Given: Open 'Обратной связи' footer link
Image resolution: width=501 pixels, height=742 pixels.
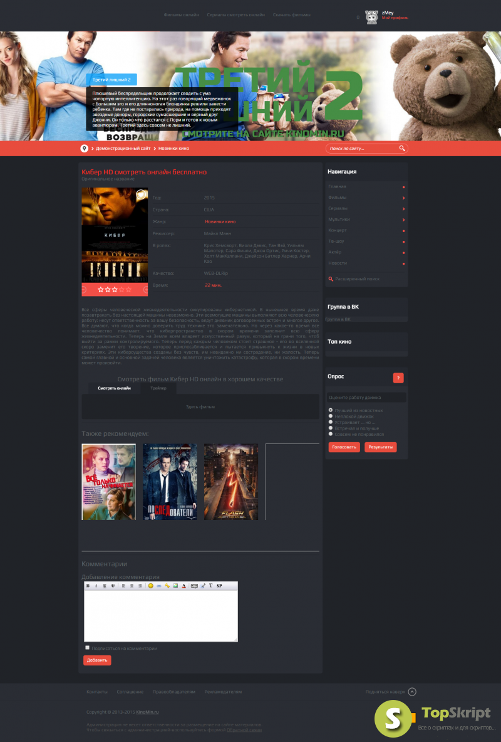Looking at the screenshot, I should click(244, 730).
